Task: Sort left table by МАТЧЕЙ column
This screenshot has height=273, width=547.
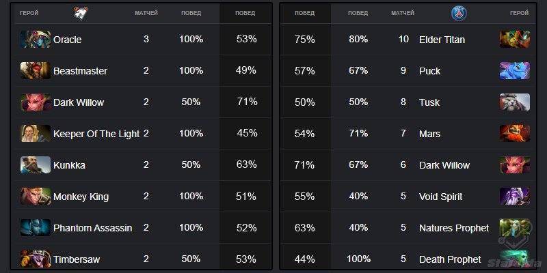Action: pyautogui.click(x=146, y=13)
